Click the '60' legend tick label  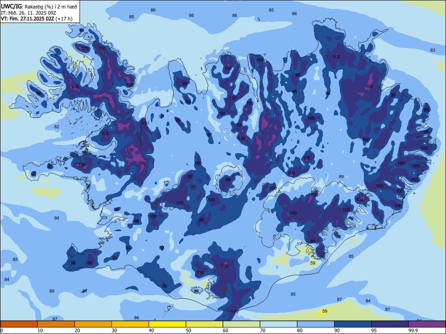pyautogui.click(x=226, y=330)
